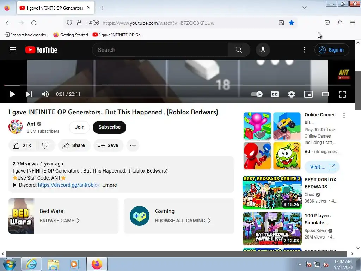Share the video

(74, 145)
